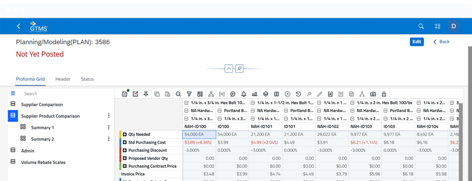Image resolution: width=472 pixels, height=181 pixels.
Task: Click the save icon in grid toolbar
Action: (x=125, y=94)
